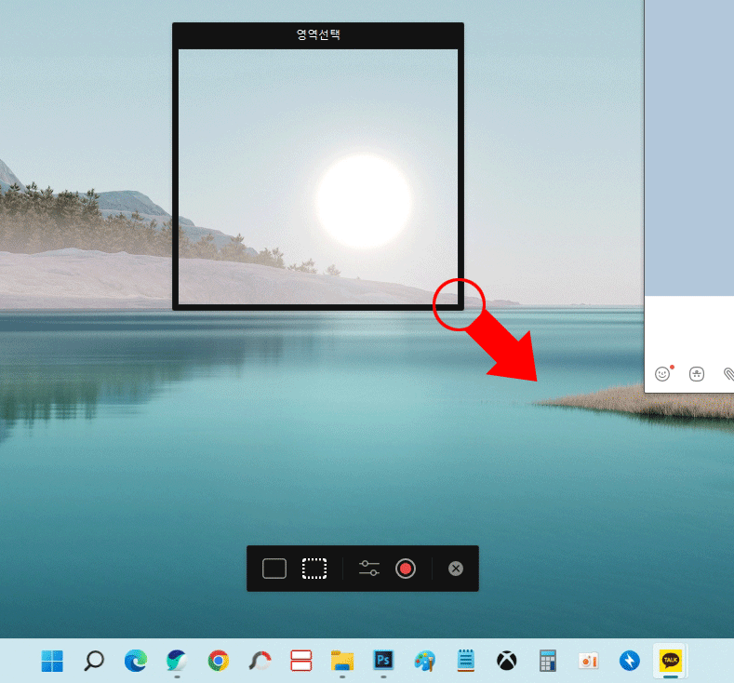
Task: Click the 영역선택 title bar of the selection frame
Action: pos(318,34)
